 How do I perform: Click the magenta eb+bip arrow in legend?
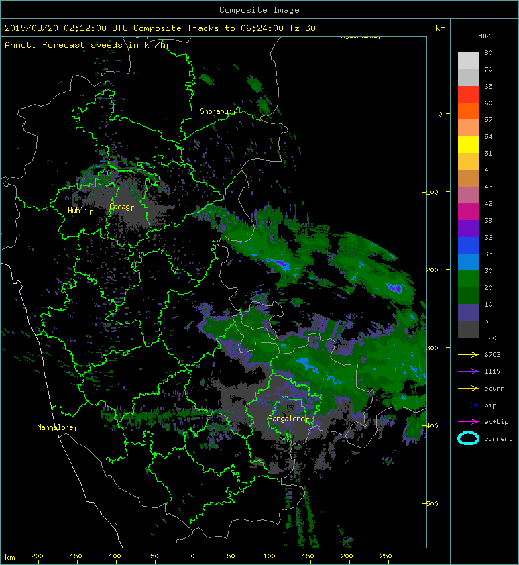[468, 422]
